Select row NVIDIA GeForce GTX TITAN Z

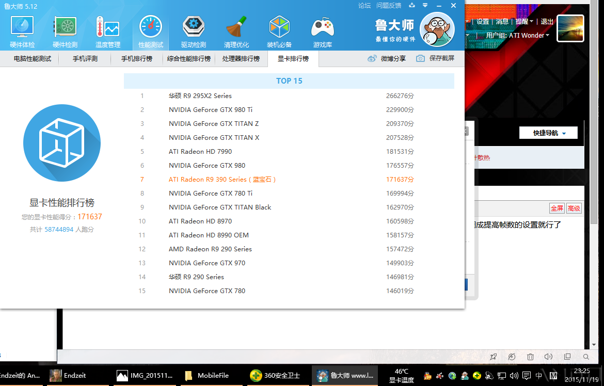289,124
